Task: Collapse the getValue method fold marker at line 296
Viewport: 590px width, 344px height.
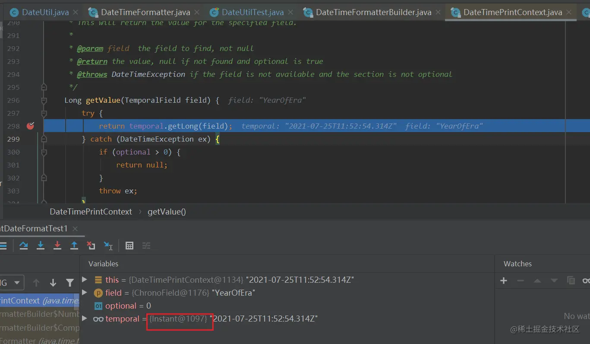Action: click(x=44, y=100)
